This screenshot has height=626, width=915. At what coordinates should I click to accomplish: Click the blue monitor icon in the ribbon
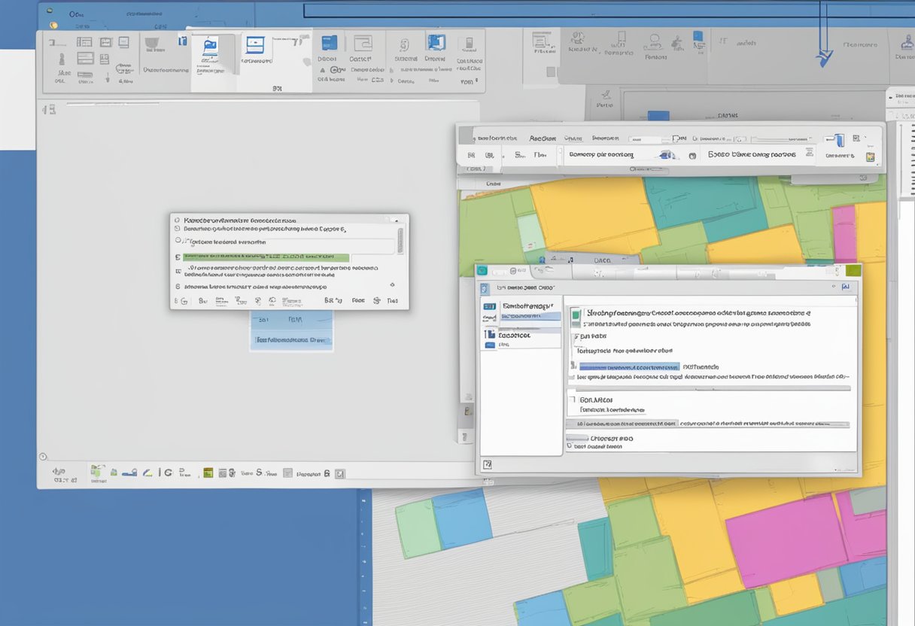pos(256,45)
